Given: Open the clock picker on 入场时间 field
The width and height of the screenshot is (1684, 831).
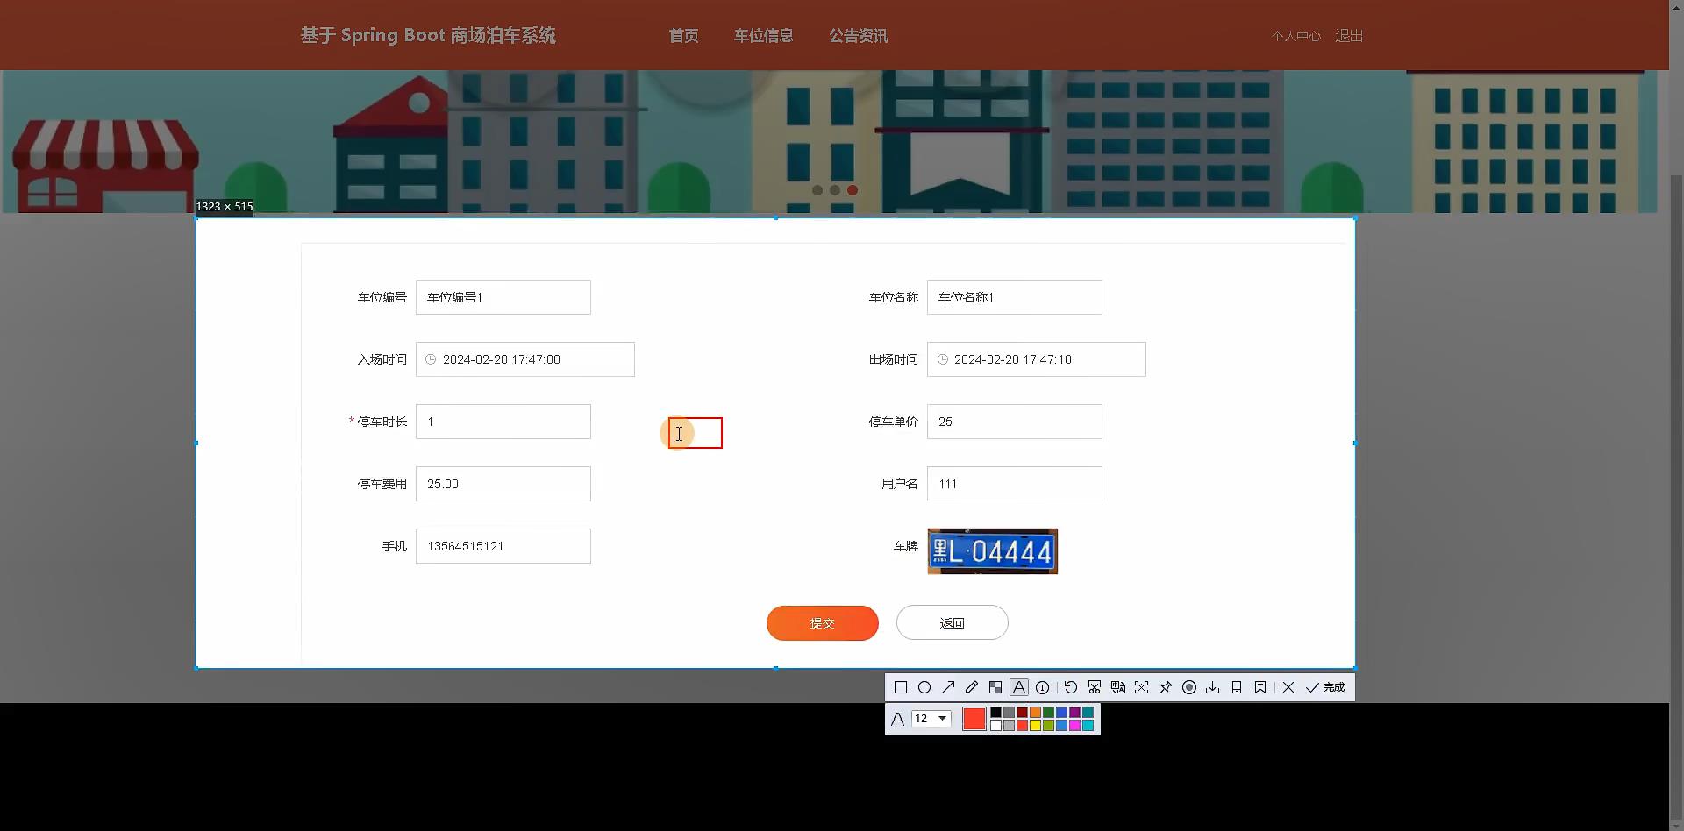Looking at the screenshot, I should [431, 359].
